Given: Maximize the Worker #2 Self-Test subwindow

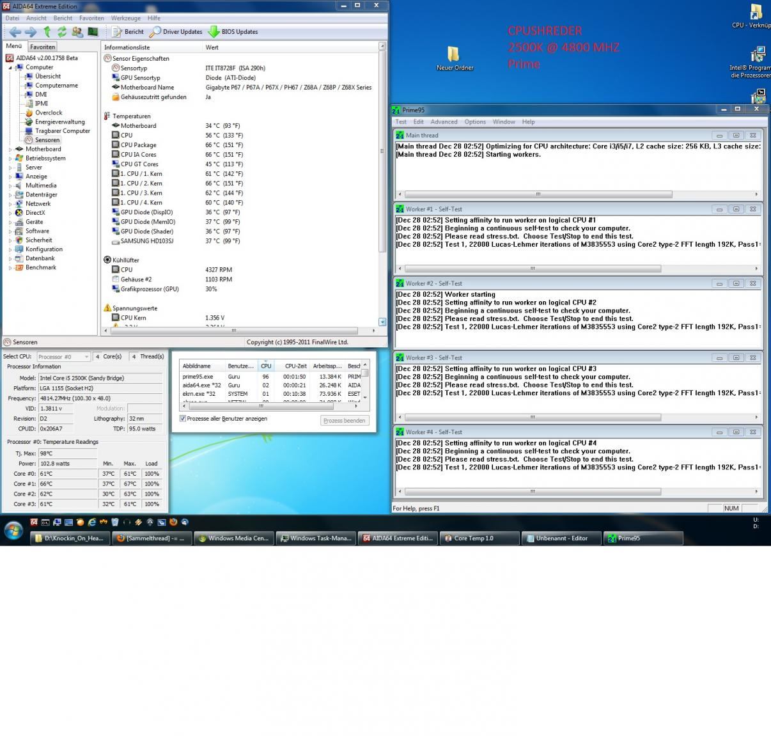Looking at the screenshot, I should coord(736,283).
